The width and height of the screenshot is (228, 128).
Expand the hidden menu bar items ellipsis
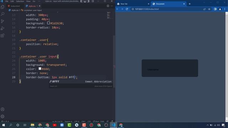[39, 1]
